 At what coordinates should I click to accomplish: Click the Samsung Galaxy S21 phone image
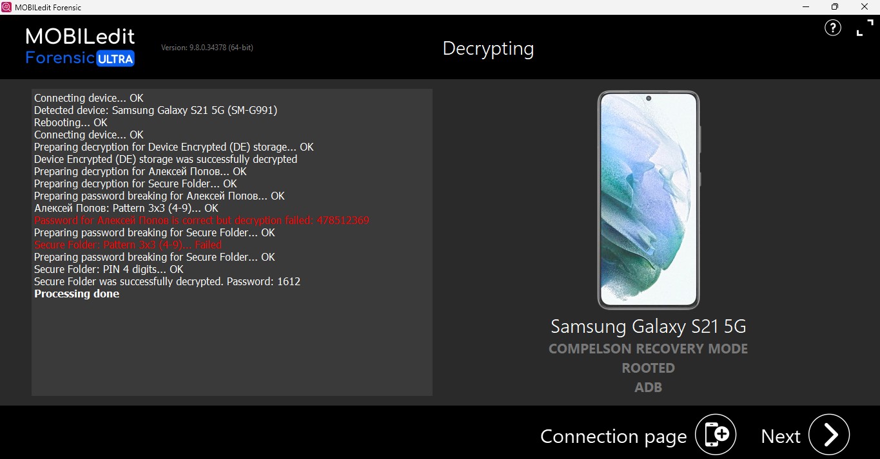[x=649, y=200]
